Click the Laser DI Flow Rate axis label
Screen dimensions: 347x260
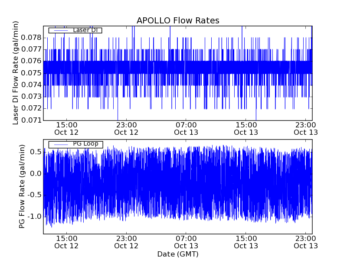15,73
